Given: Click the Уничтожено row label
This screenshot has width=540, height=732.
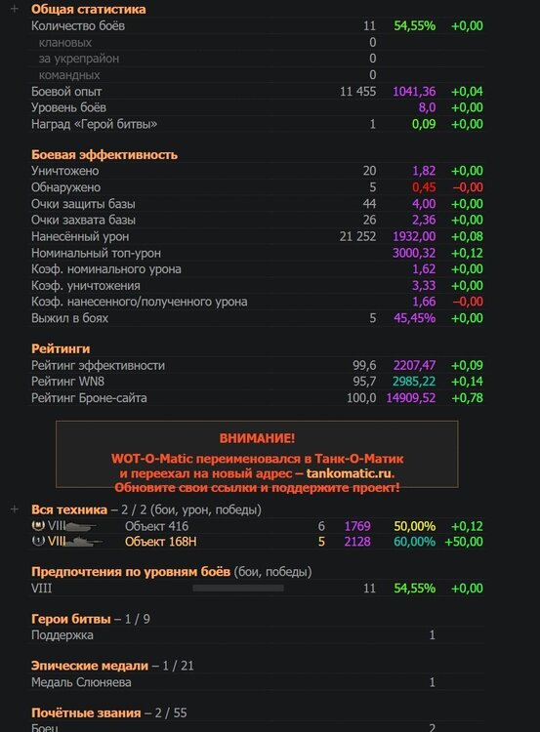Looking at the screenshot, I should coord(64,171).
